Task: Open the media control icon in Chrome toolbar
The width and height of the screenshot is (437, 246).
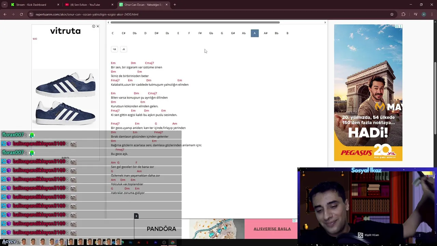Action: pos(415,14)
